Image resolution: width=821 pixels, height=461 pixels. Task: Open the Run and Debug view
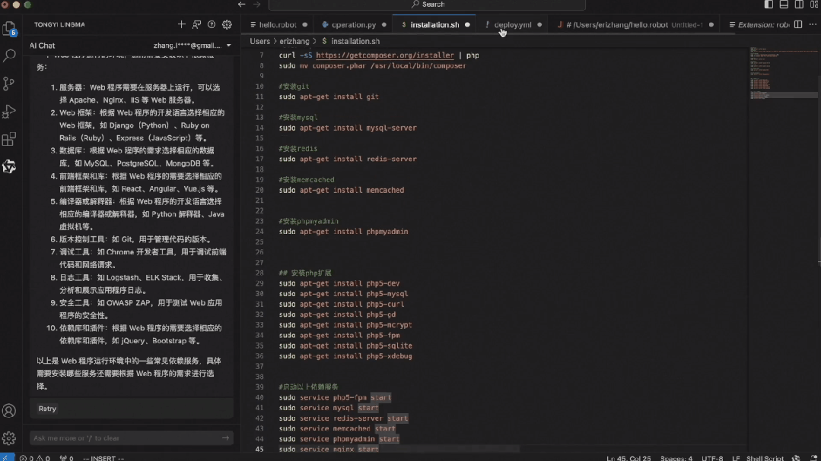click(x=9, y=112)
